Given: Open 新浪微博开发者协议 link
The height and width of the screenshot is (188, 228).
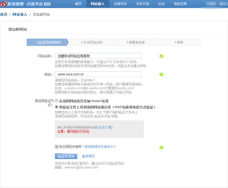Looking at the screenshot, I should [x=99, y=147].
